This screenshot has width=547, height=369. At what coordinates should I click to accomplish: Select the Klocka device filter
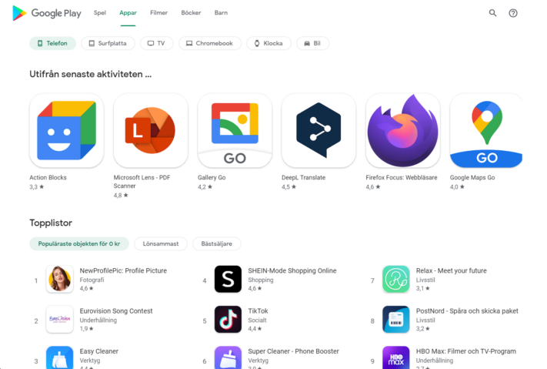point(268,43)
